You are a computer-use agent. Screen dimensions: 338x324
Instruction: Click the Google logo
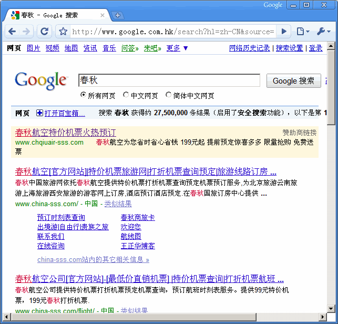point(41,80)
